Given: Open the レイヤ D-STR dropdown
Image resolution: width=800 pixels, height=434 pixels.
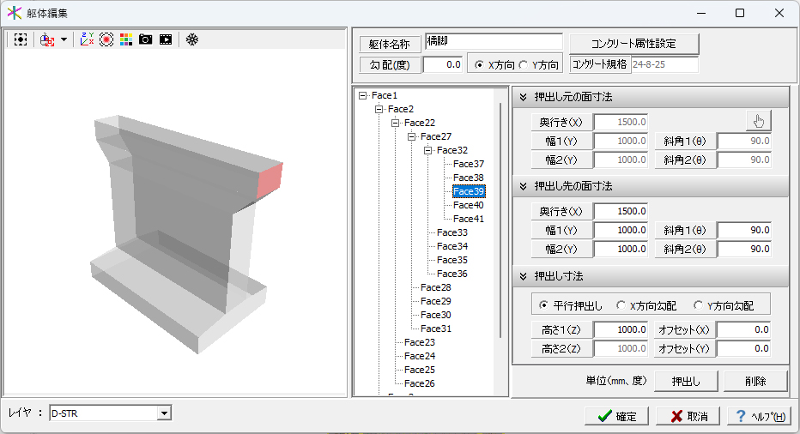Looking at the screenshot, I should point(164,413).
